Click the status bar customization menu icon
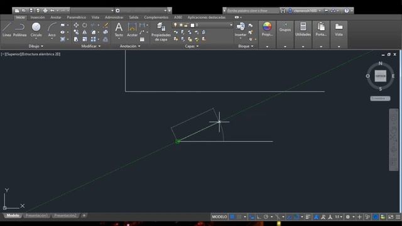 tap(398, 217)
